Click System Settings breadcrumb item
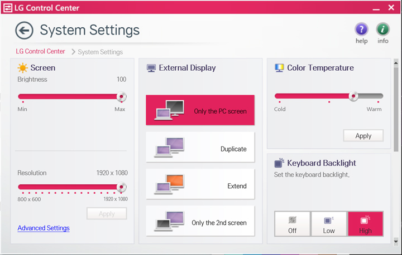The image size is (402, 255). [x=100, y=52]
